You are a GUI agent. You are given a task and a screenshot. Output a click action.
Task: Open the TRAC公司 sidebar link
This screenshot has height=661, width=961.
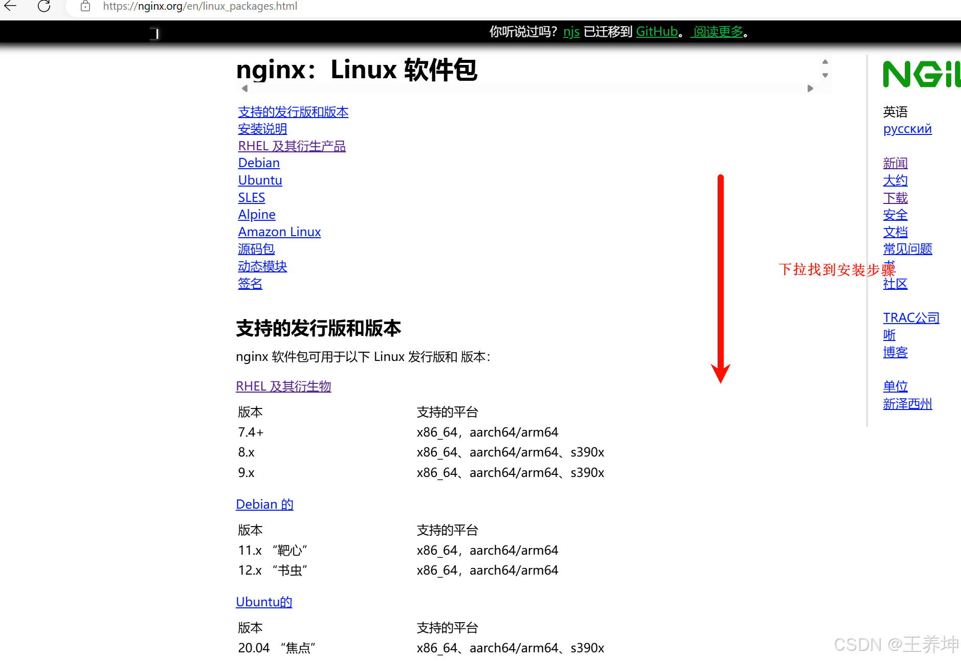point(911,318)
